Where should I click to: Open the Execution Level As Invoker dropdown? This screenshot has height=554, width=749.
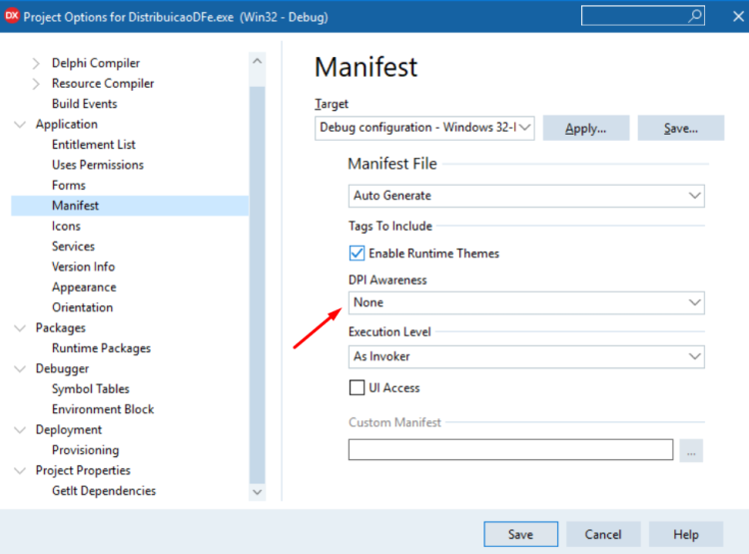tap(526, 356)
